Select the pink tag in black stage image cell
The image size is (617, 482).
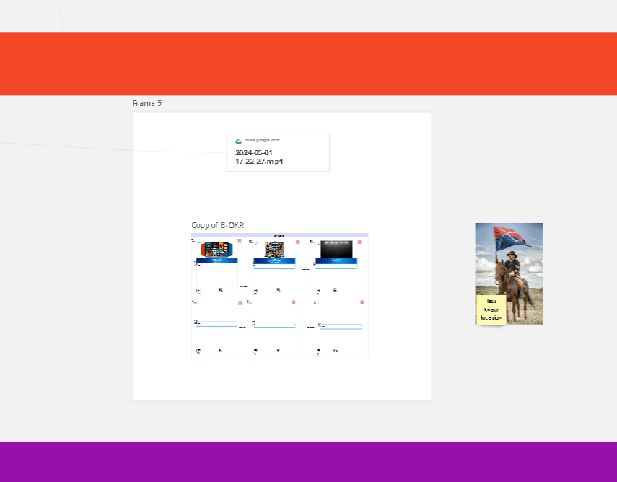click(359, 242)
